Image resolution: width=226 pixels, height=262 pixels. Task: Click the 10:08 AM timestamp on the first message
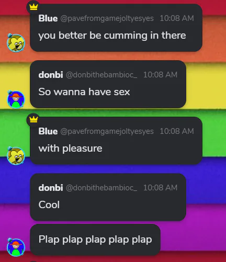point(177,18)
